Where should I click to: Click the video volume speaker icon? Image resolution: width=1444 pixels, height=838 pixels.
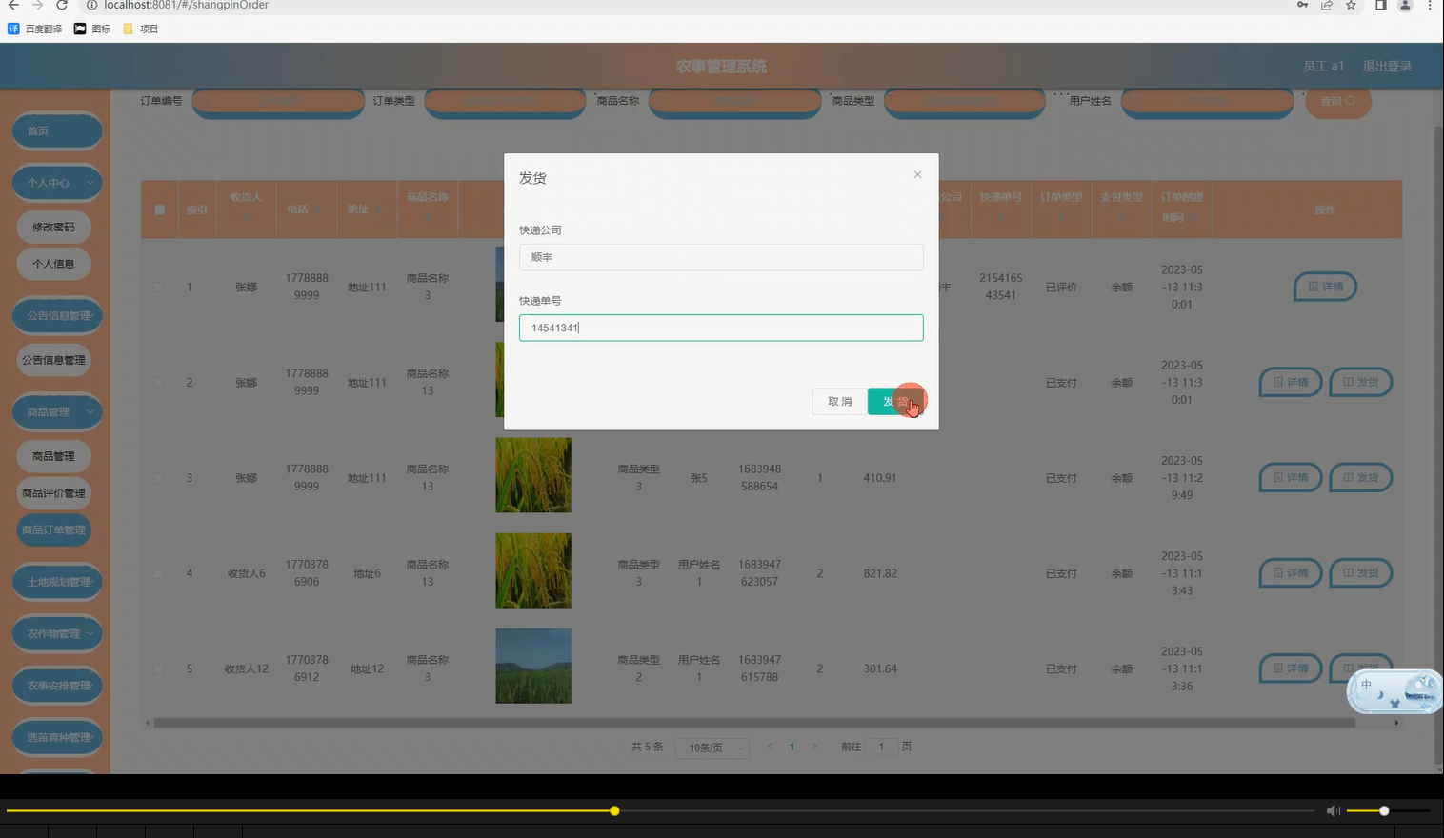pos(1333,810)
